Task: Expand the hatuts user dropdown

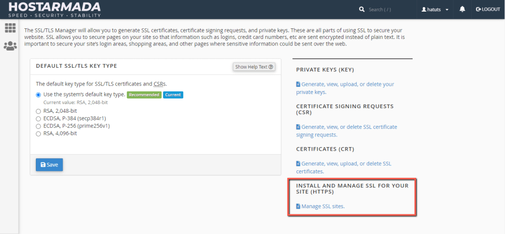Action: tap(435, 10)
